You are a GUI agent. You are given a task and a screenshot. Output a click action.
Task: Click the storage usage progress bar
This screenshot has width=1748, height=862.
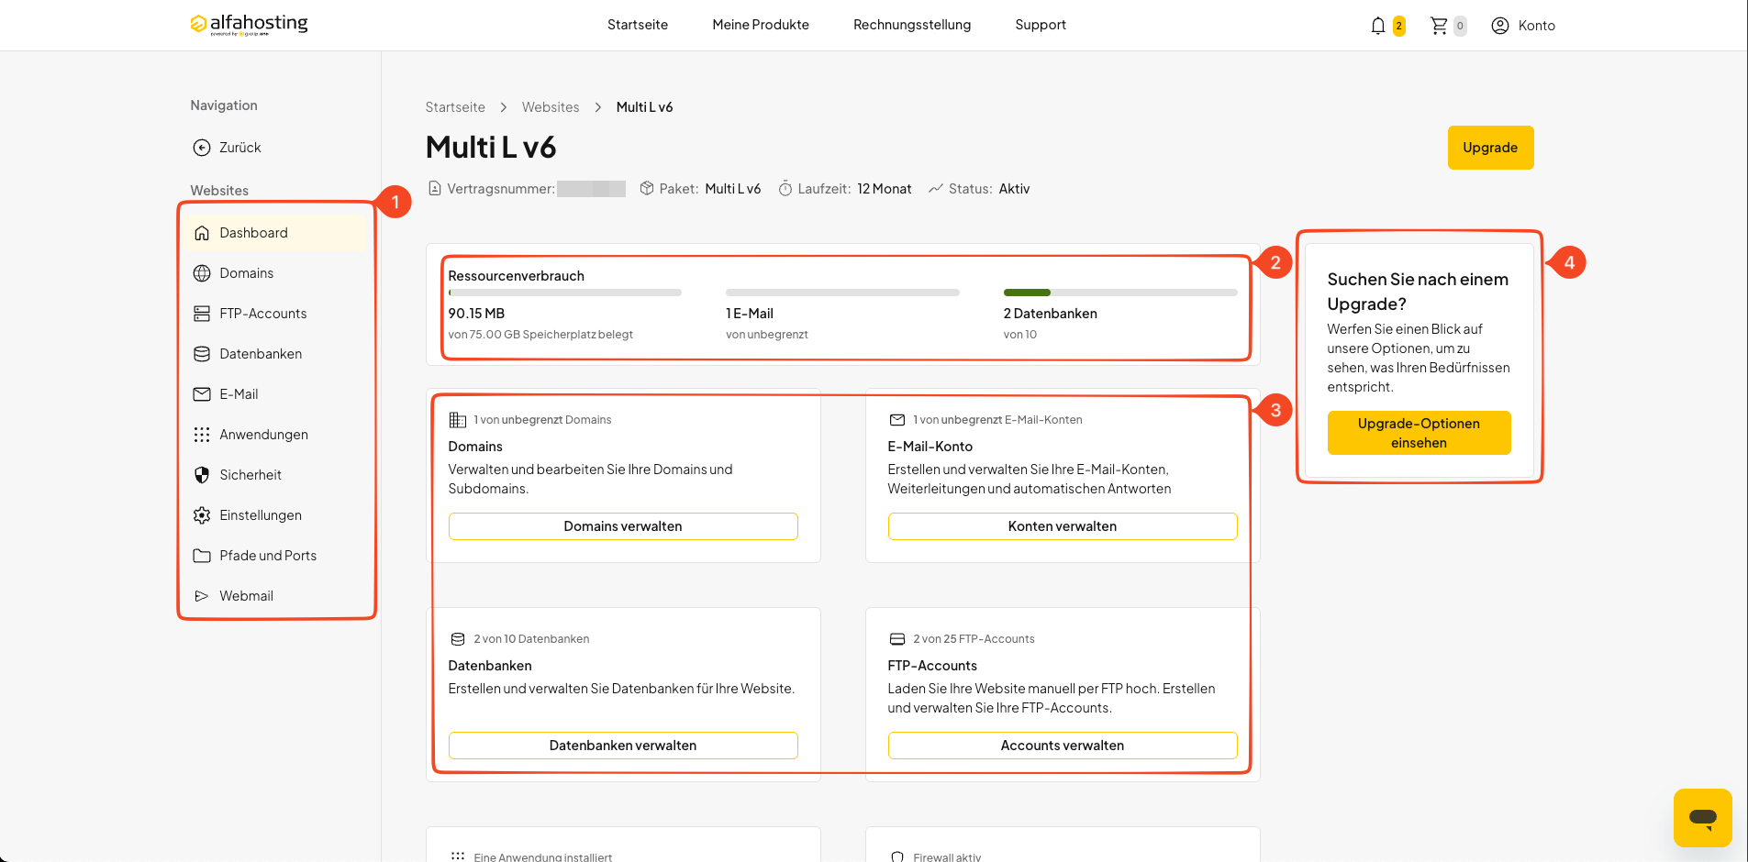pyautogui.click(x=565, y=293)
